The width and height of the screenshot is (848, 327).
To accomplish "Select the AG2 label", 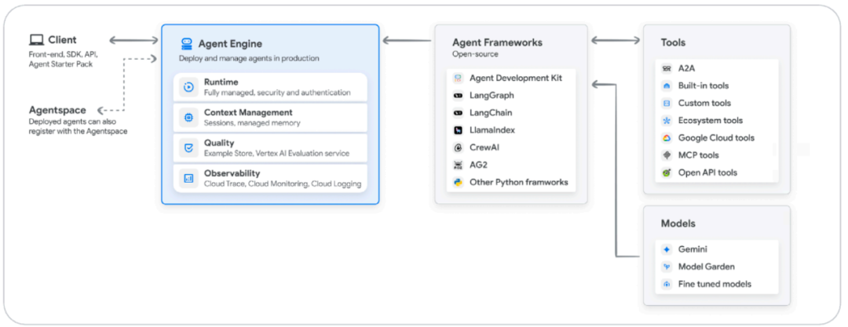I will coord(479,165).
